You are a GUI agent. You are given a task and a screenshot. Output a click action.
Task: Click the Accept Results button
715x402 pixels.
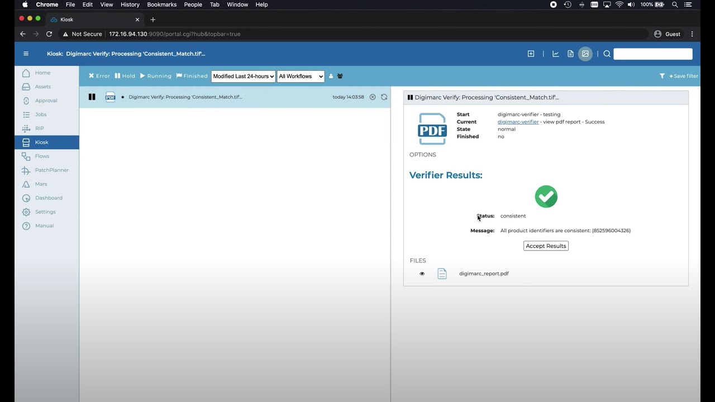click(x=546, y=246)
